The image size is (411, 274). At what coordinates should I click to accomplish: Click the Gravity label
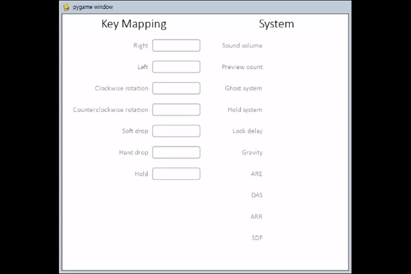click(252, 152)
